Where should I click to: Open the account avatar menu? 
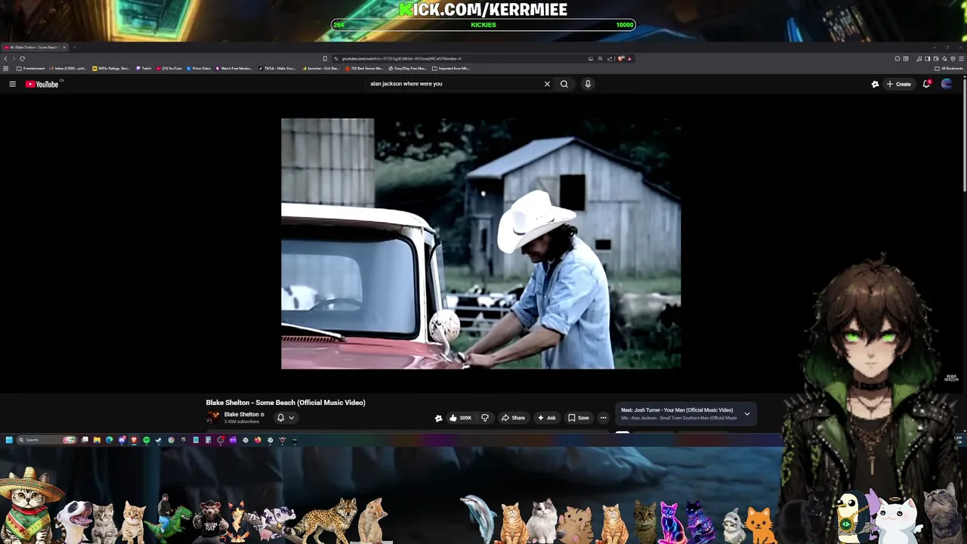(x=947, y=84)
